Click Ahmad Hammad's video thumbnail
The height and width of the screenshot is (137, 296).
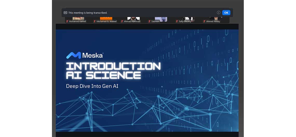tap(134, 18)
